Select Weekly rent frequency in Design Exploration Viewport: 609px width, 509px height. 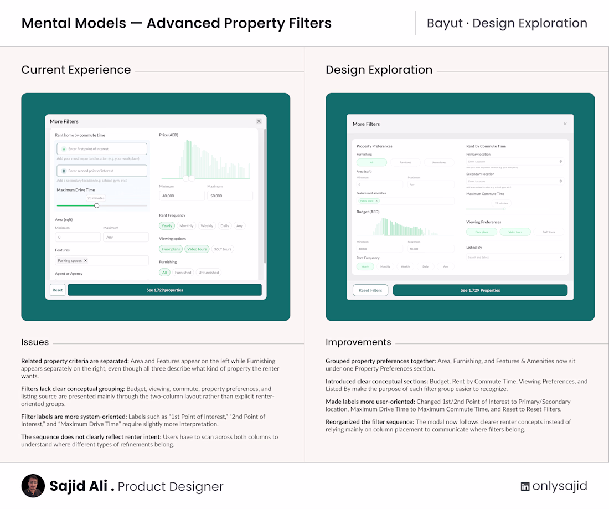pyautogui.click(x=405, y=266)
